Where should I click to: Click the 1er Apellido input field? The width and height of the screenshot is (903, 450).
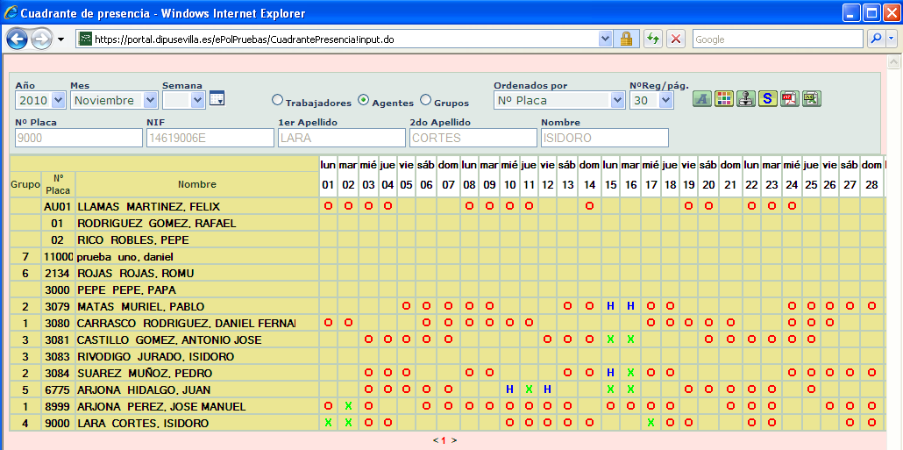point(341,138)
